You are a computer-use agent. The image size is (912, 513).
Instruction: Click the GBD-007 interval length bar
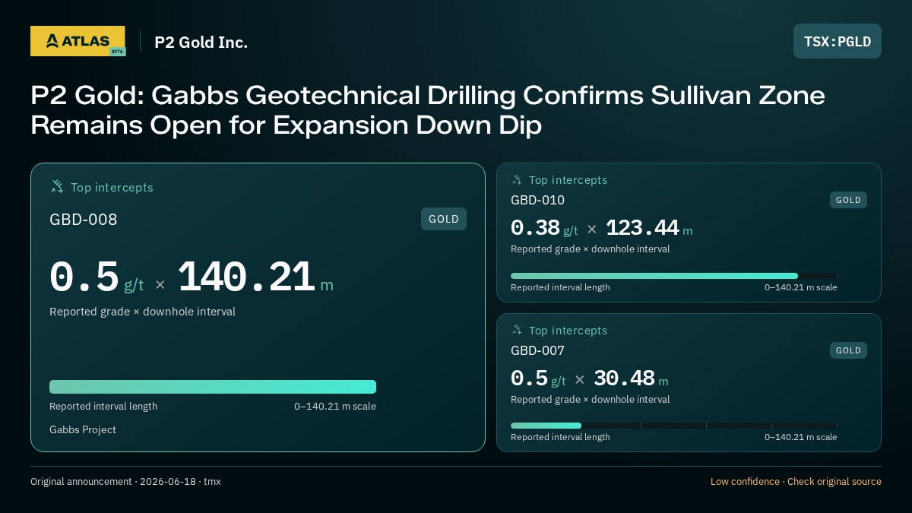tap(673, 426)
